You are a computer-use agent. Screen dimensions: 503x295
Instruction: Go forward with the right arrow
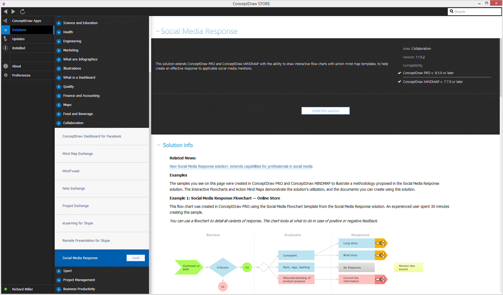(13, 11)
